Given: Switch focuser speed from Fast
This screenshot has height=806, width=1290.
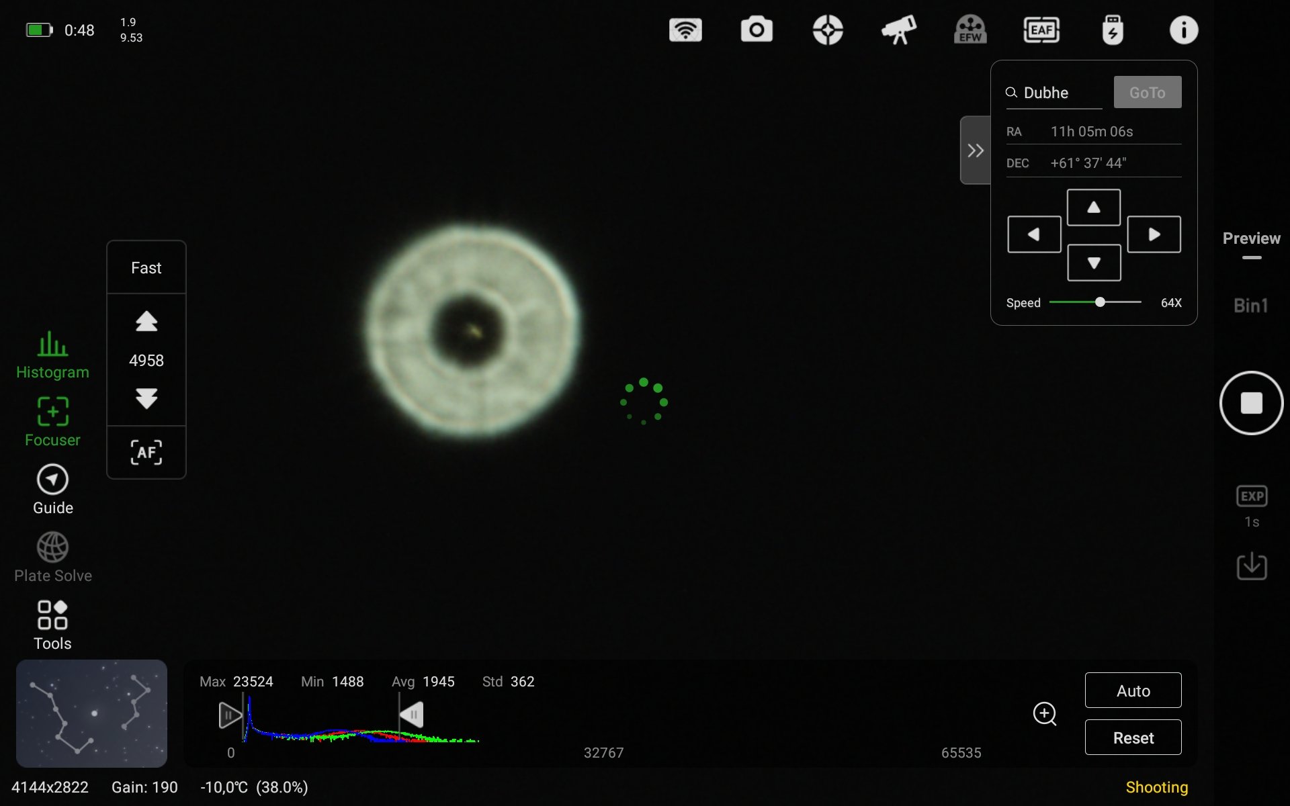Looking at the screenshot, I should click(146, 268).
